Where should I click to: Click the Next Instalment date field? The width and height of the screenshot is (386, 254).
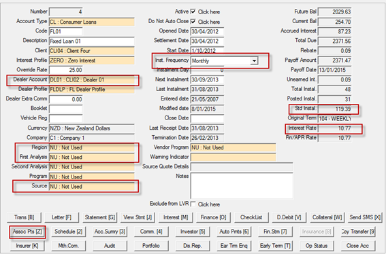click(x=207, y=79)
